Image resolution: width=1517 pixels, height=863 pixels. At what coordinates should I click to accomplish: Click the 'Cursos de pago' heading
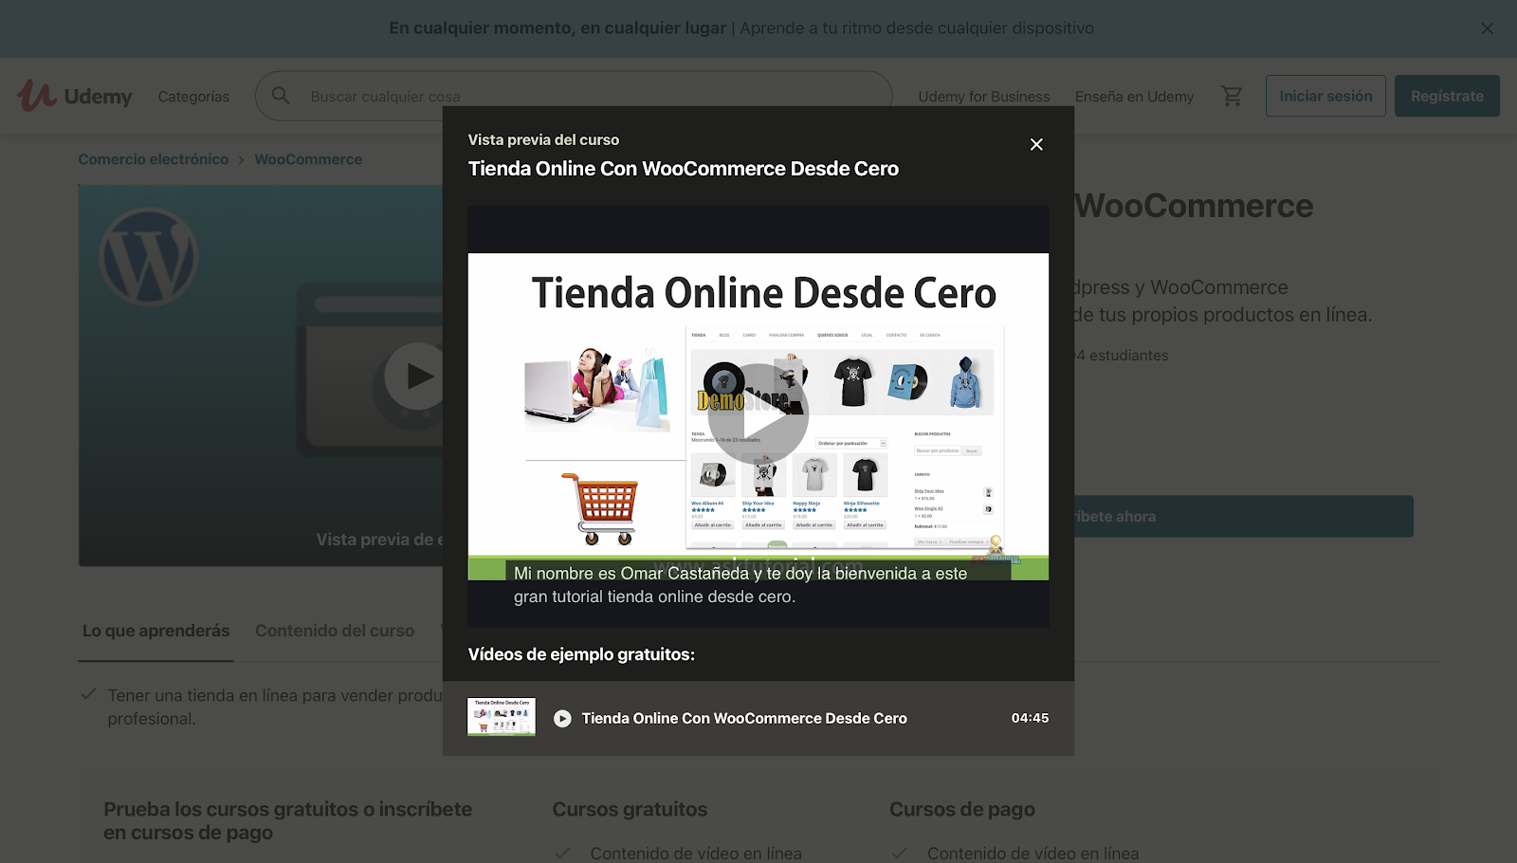click(962, 810)
